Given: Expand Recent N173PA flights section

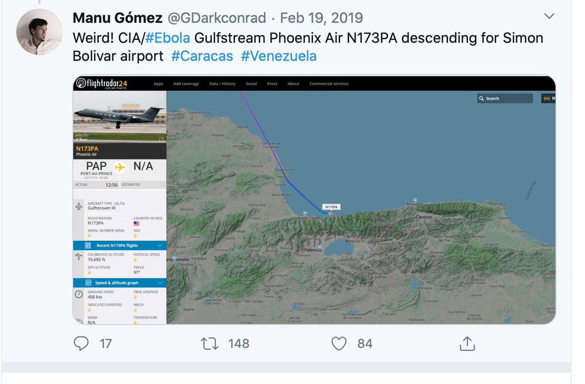Looking at the screenshot, I should tap(120, 245).
